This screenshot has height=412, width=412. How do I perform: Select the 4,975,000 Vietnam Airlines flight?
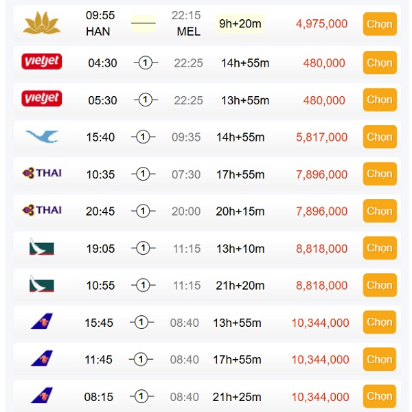coord(380,24)
